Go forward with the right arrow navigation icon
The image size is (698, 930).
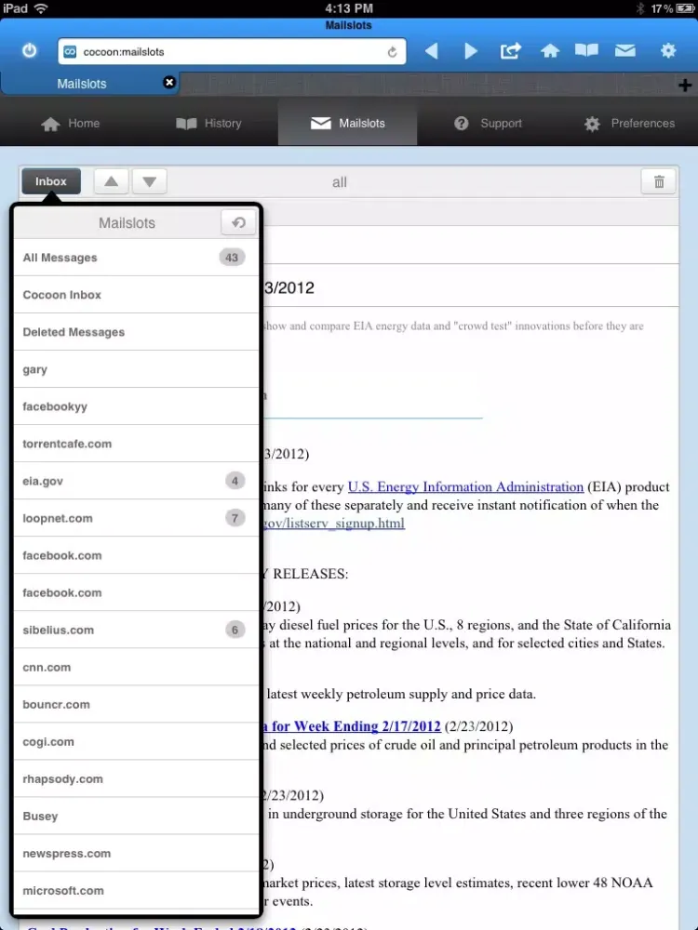[471, 51]
